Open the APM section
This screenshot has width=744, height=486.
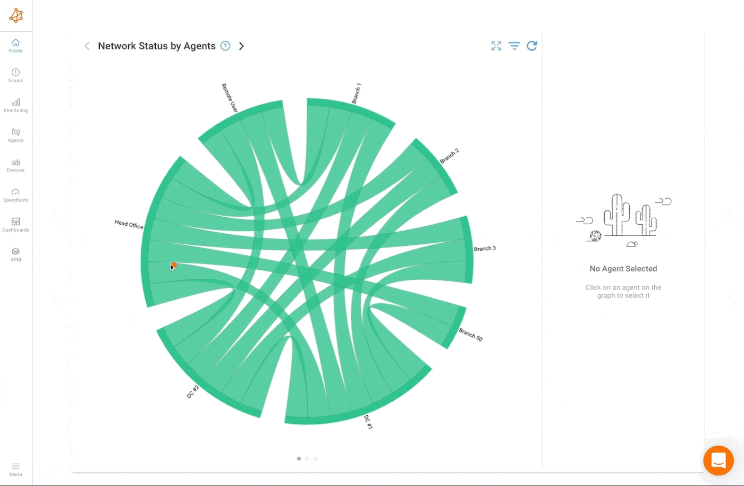pos(15,254)
